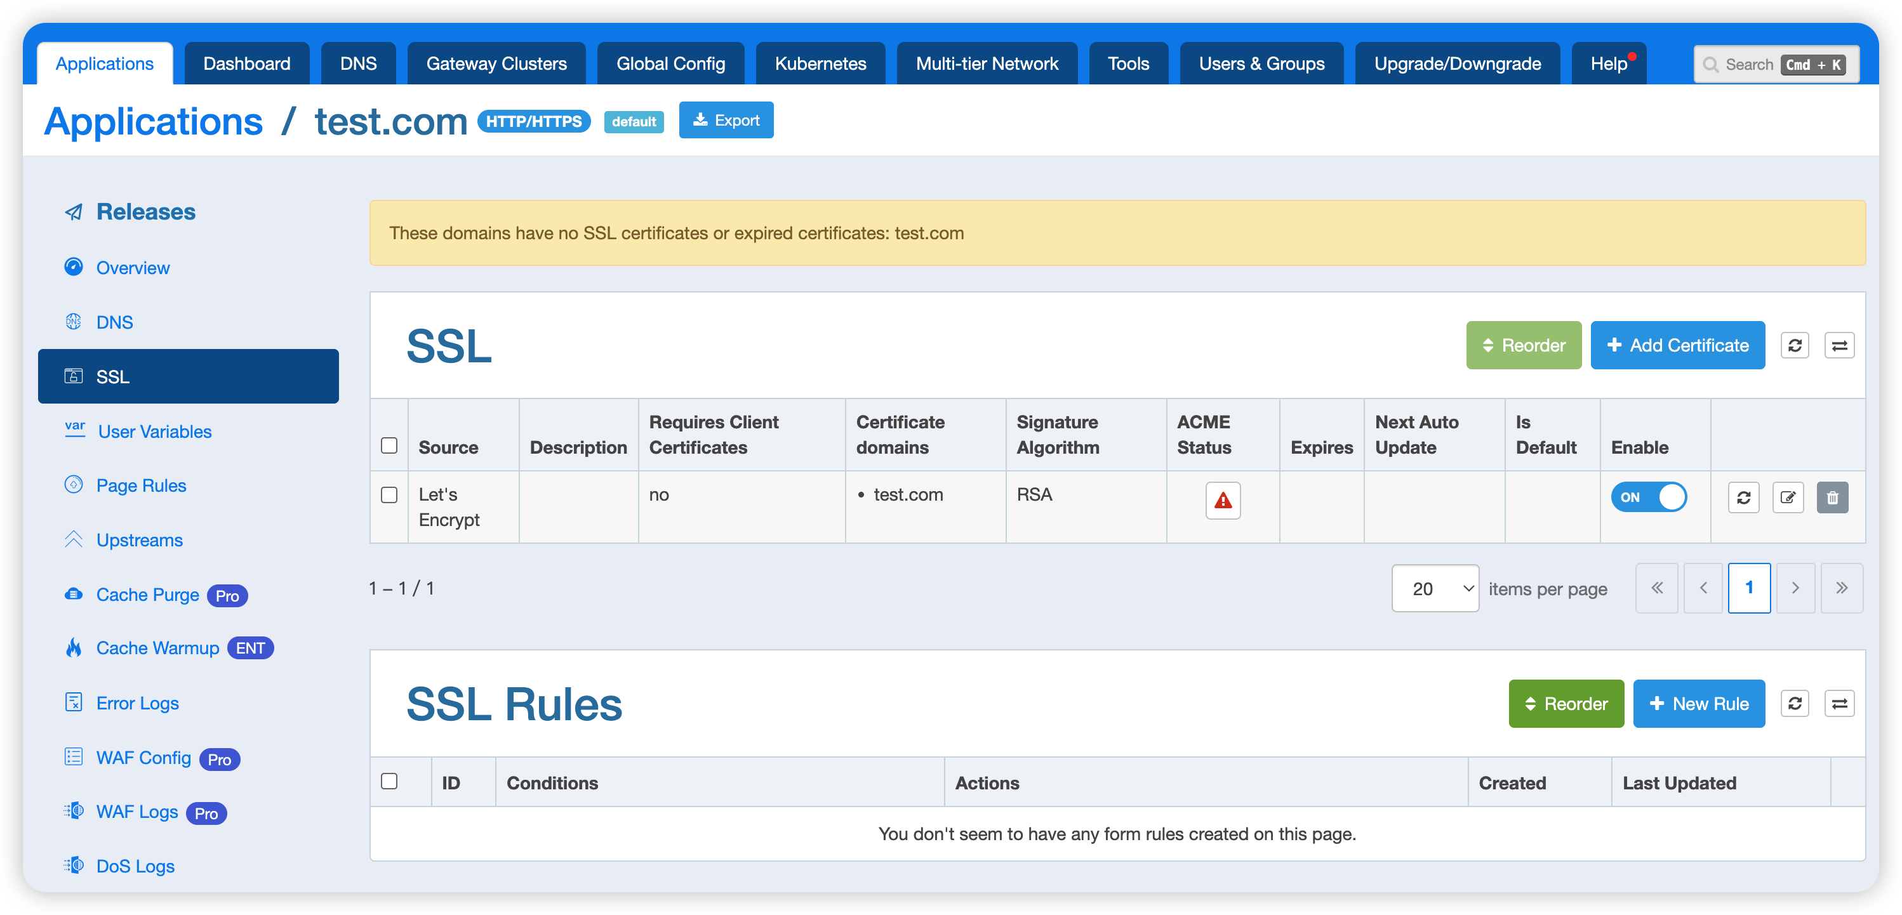
Task: Click the New Rule button
Action: coord(1698,703)
